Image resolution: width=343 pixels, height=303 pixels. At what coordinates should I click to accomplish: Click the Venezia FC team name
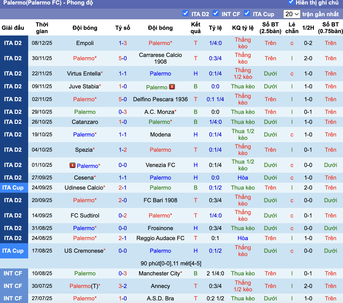click(x=161, y=165)
